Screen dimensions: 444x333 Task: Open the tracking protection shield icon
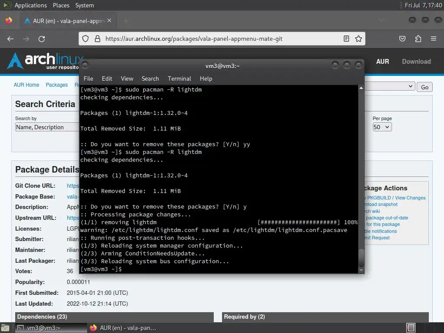(85, 39)
